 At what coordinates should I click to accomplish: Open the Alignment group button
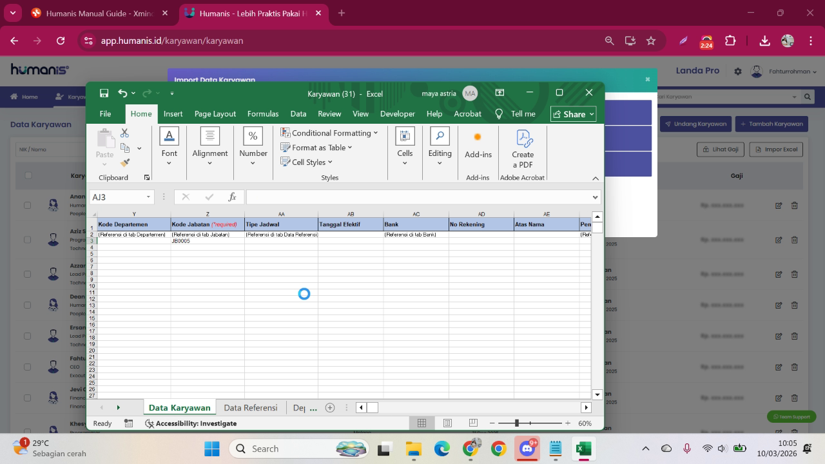(209, 146)
